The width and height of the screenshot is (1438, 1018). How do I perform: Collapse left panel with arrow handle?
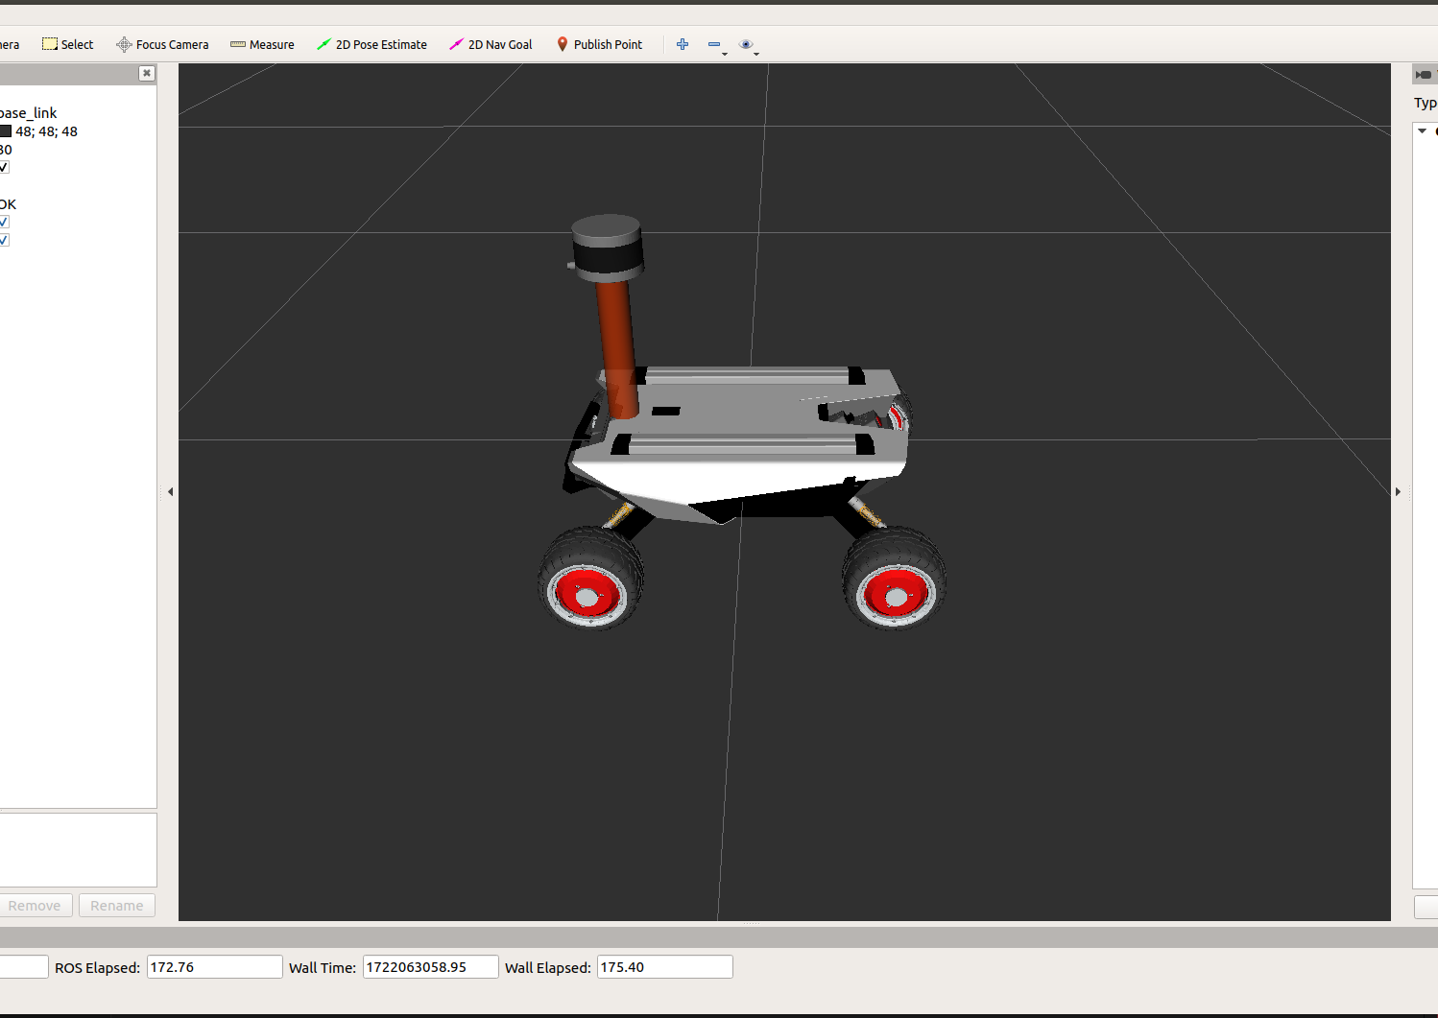click(170, 491)
